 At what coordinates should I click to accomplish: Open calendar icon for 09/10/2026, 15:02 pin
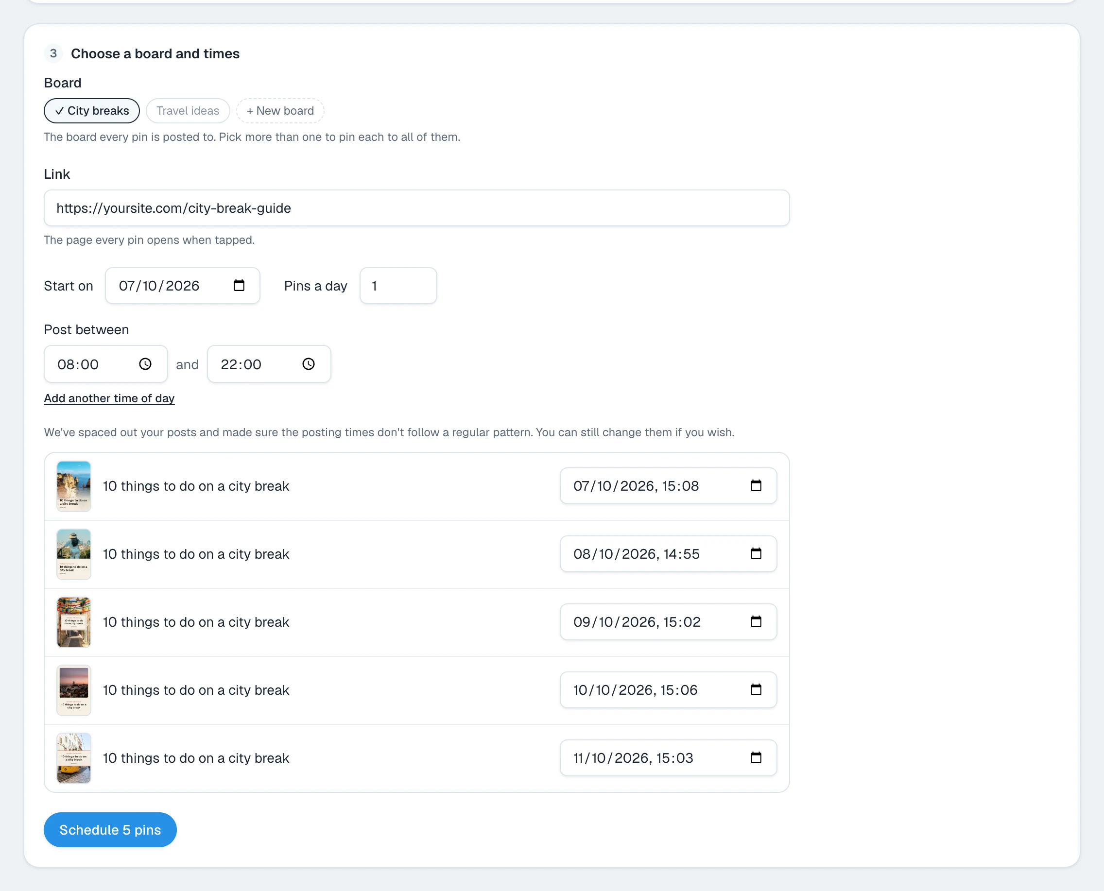tap(756, 621)
